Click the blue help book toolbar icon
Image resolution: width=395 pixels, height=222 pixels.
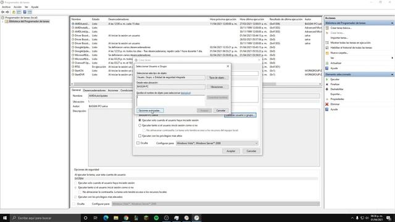pos(25,12)
